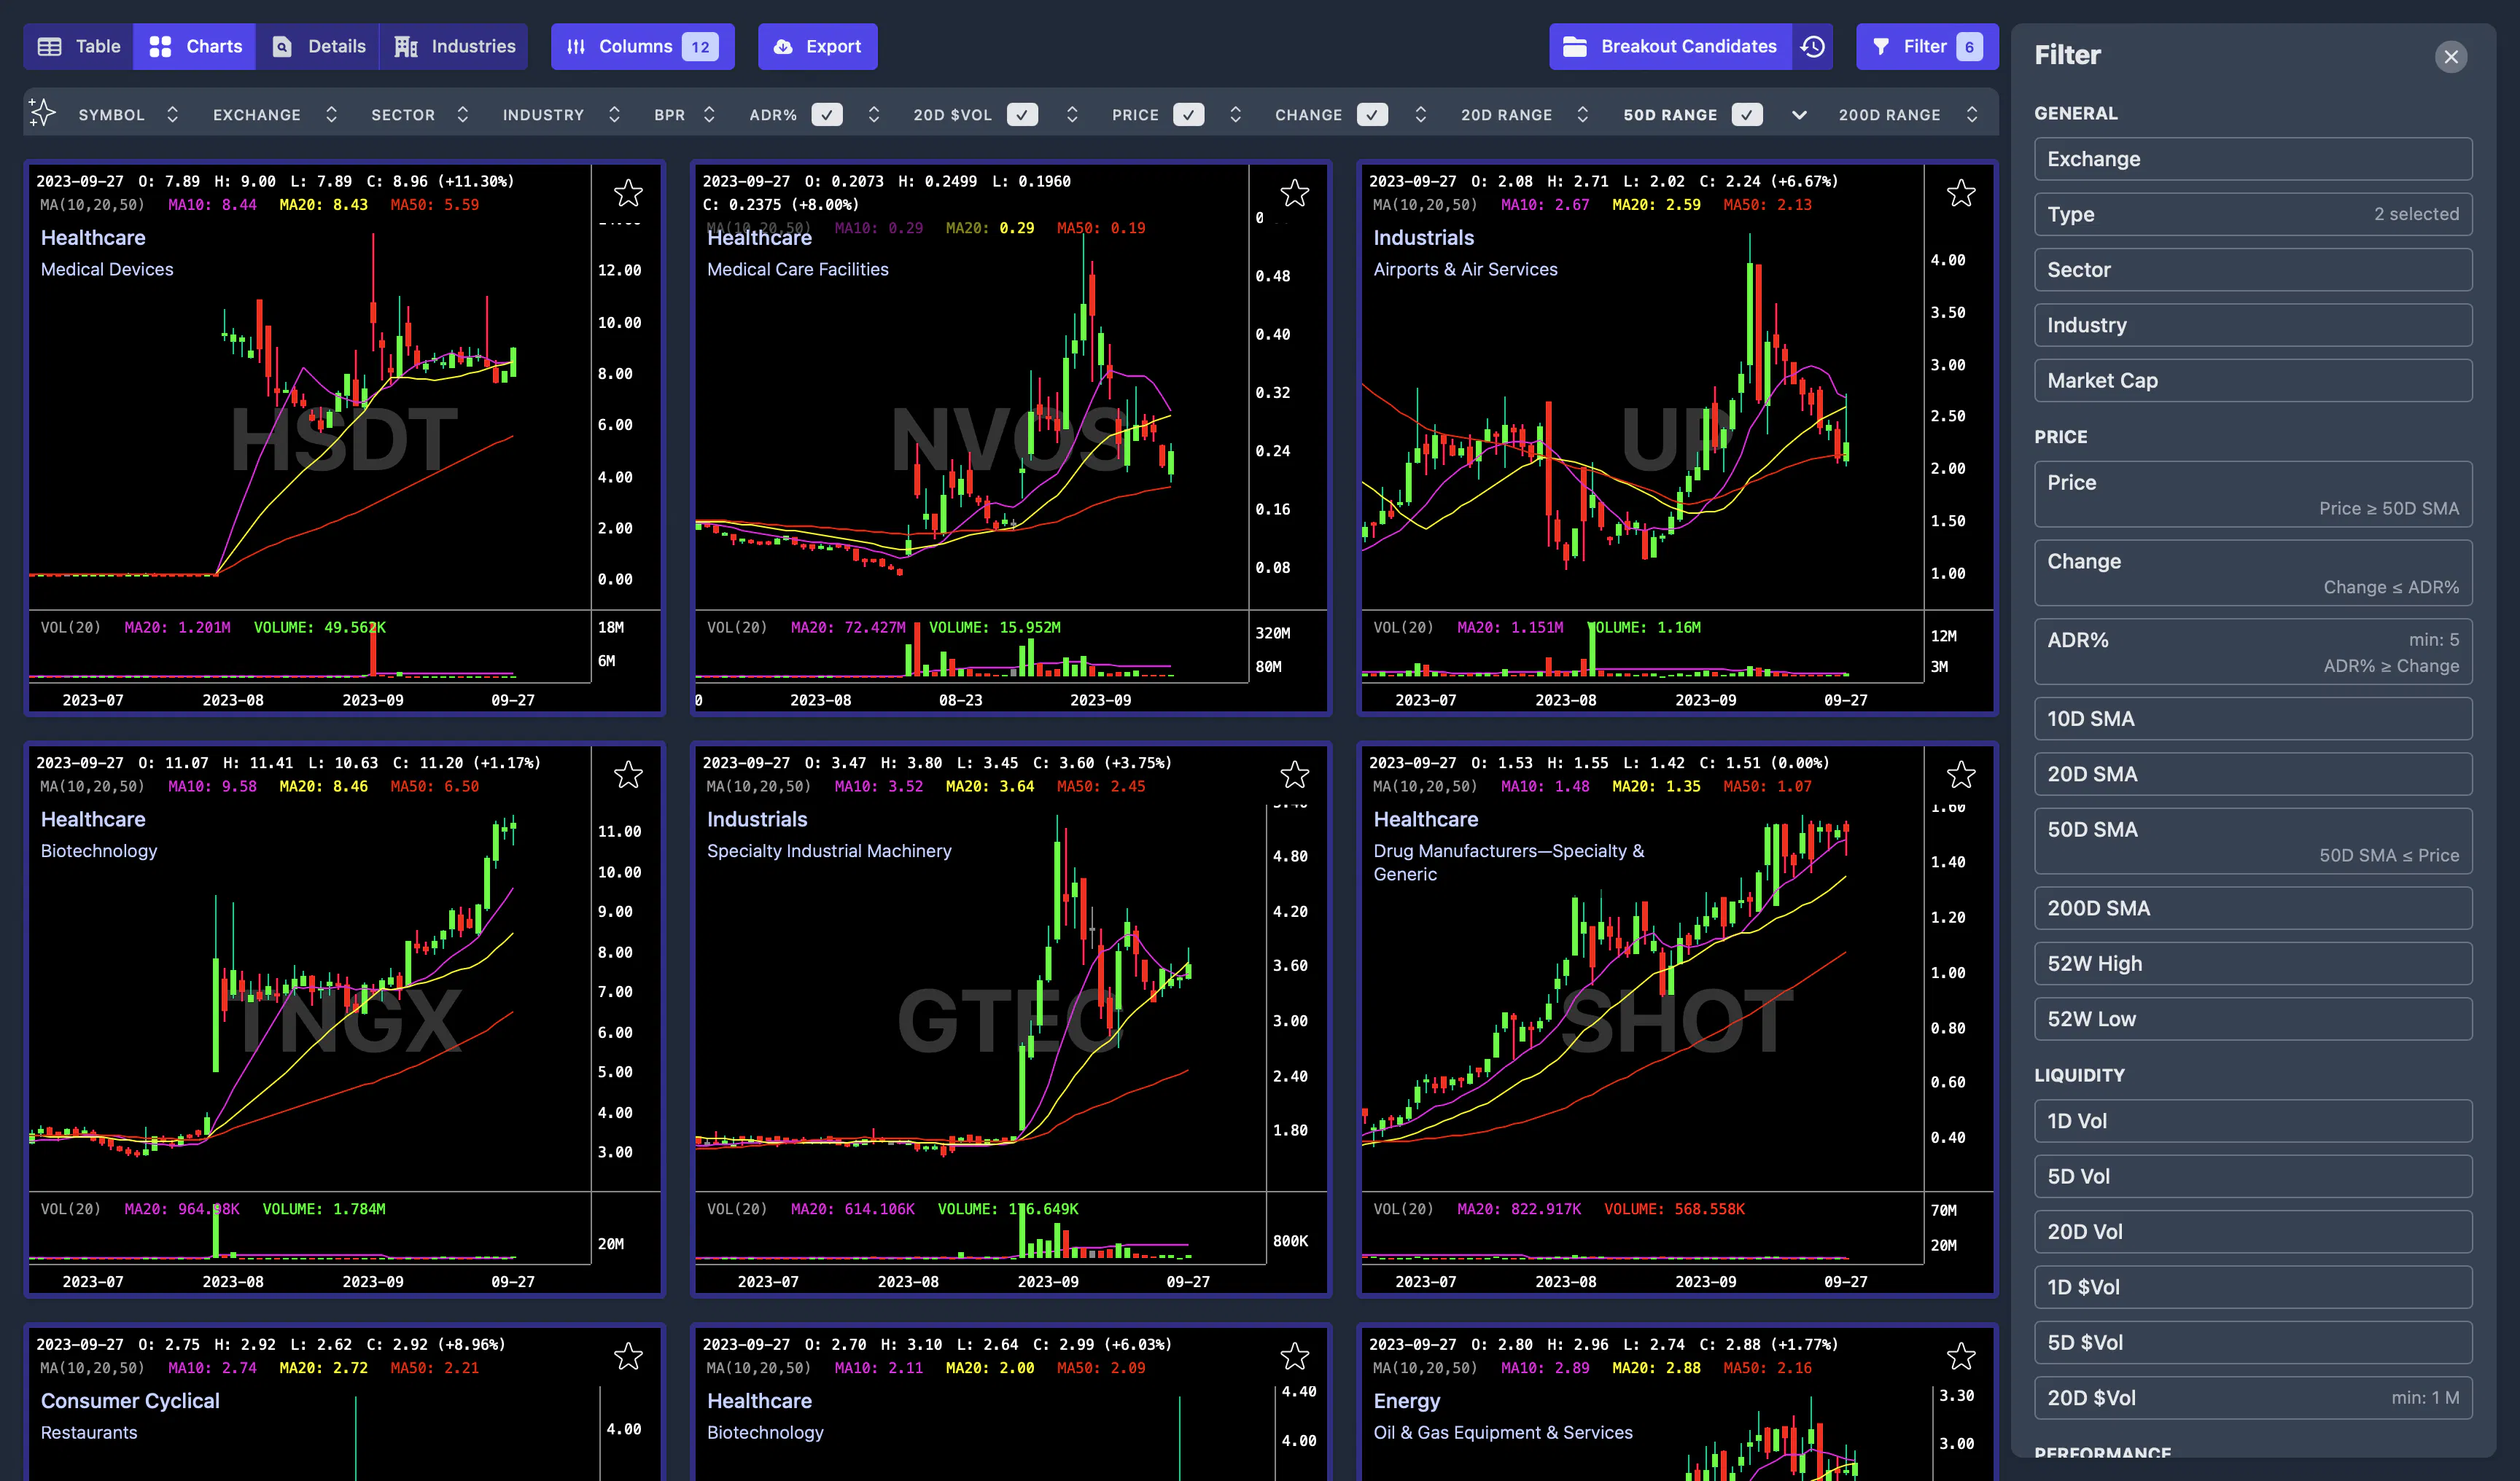Sort by ADR% column arrows

874,114
